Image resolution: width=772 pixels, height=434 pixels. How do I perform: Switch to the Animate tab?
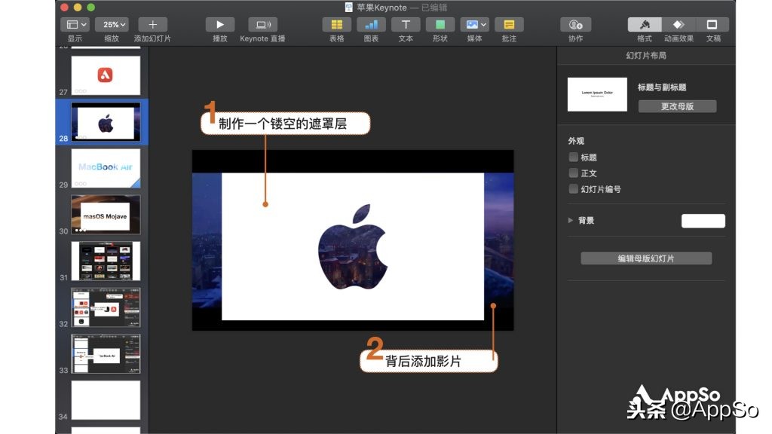click(x=679, y=24)
